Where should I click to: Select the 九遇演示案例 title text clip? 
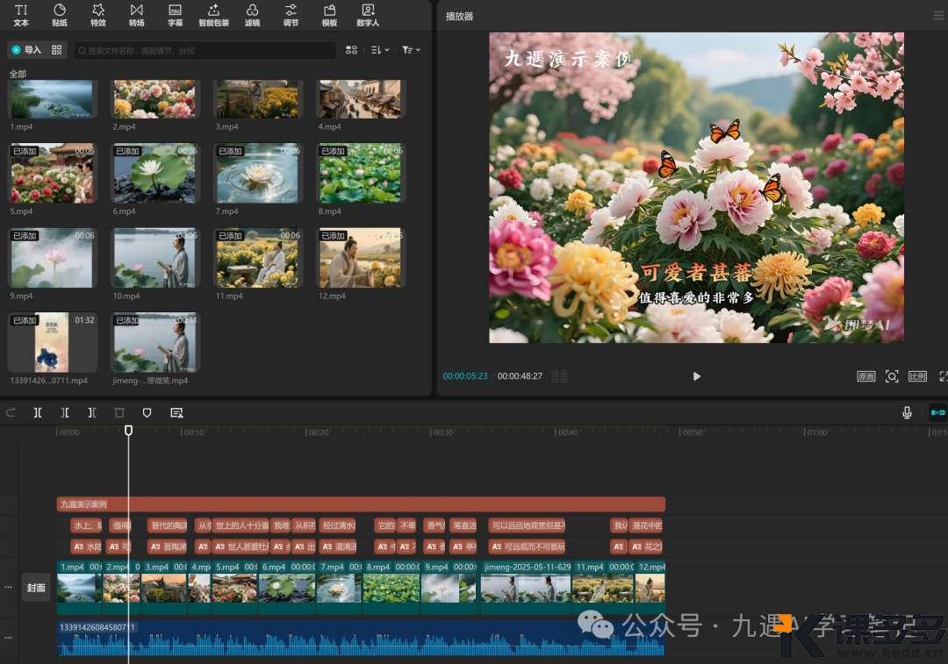coord(361,503)
